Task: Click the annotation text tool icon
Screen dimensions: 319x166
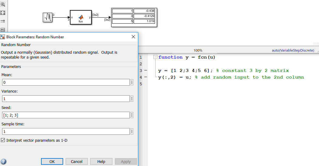Action: [x=3, y=30]
